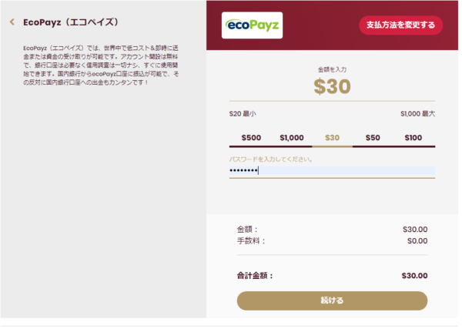This screenshot has width=462, height=329.
Task: Click the パスワードを入力してください label
Action: pos(270,159)
